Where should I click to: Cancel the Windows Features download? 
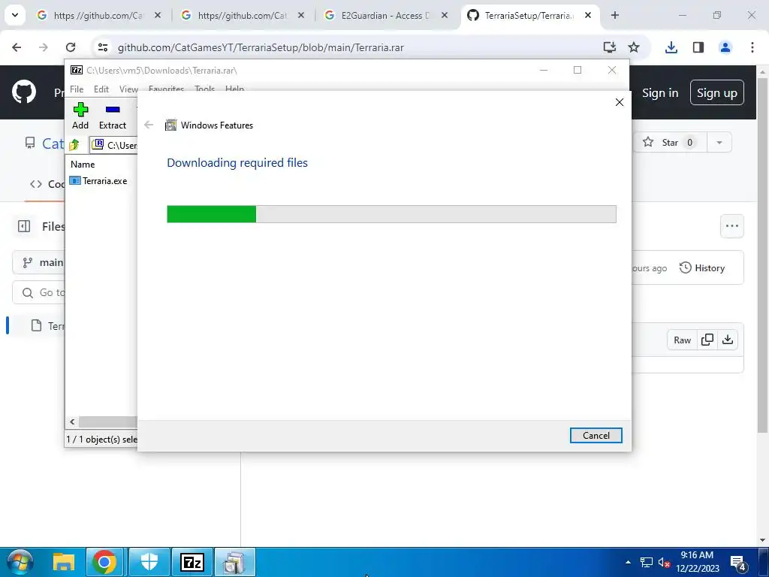[596, 435]
